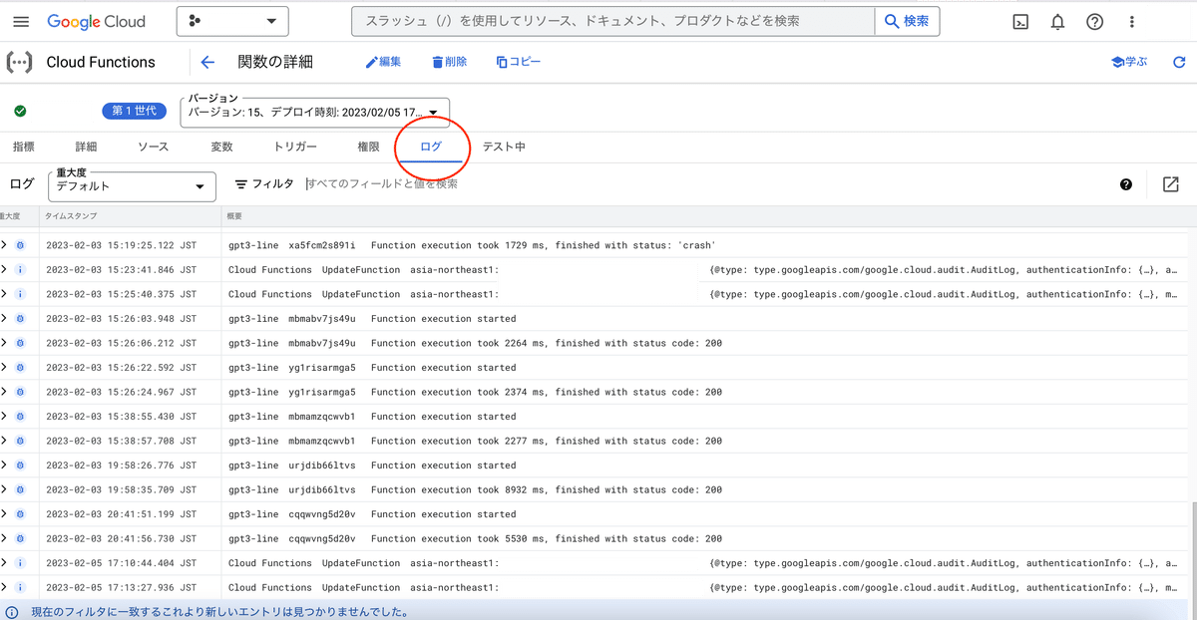Click the 第１世代 generation badge

coord(134,112)
